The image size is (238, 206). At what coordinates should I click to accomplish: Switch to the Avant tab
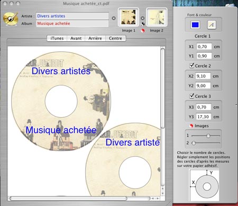[x=76, y=39]
